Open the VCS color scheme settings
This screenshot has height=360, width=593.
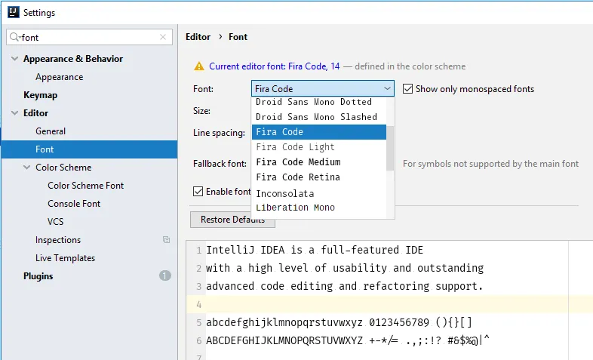click(56, 222)
